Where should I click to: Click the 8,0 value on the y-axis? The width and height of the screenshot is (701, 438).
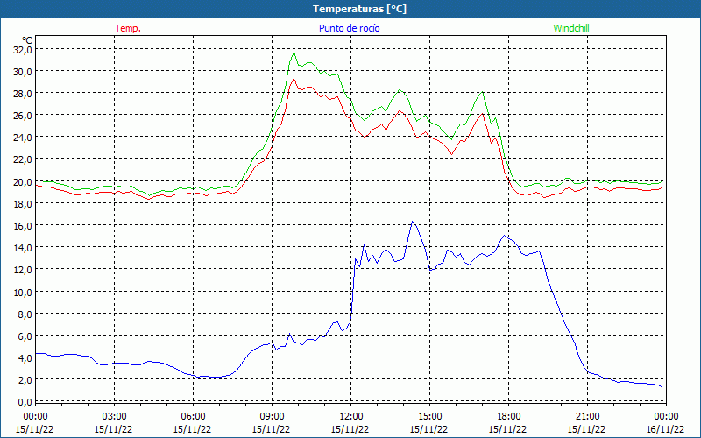25,314
